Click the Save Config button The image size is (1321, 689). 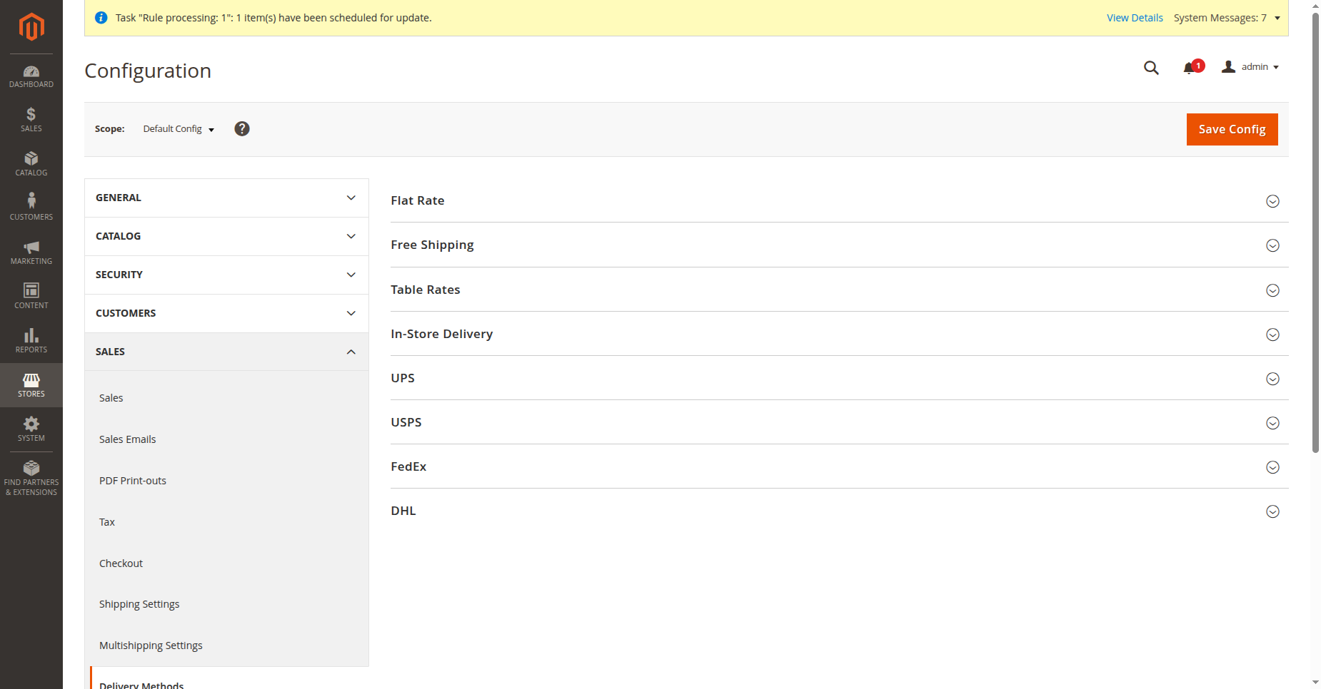pos(1232,129)
